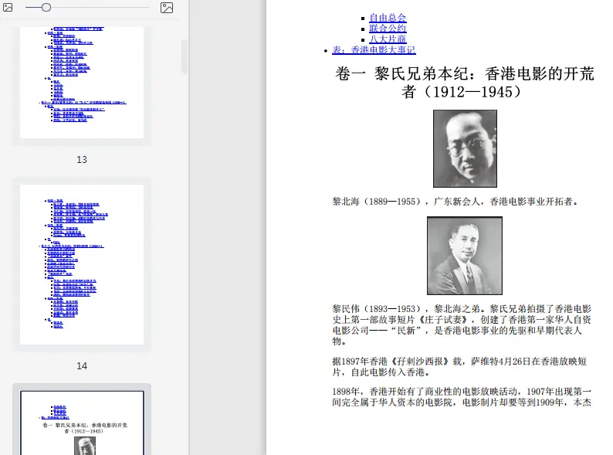Click the page number 14 label
The height and width of the screenshot is (455, 613).
[x=82, y=366]
